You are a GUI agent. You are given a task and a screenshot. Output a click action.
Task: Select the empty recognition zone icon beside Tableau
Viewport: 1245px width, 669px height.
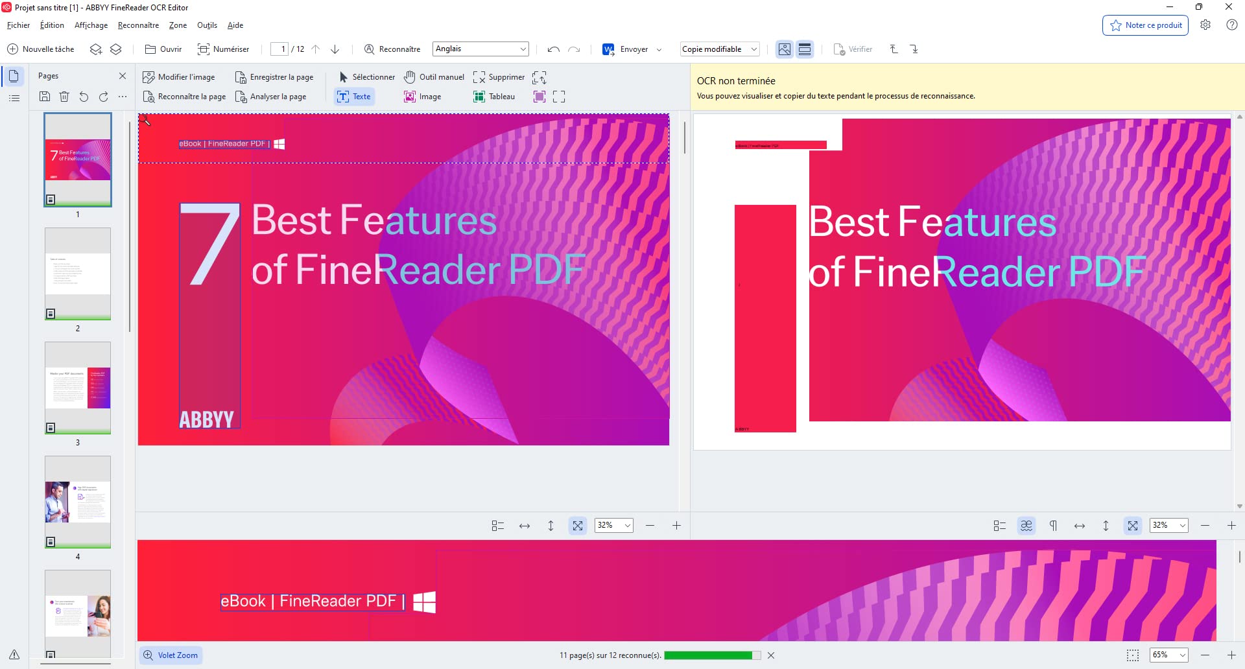[x=560, y=97]
